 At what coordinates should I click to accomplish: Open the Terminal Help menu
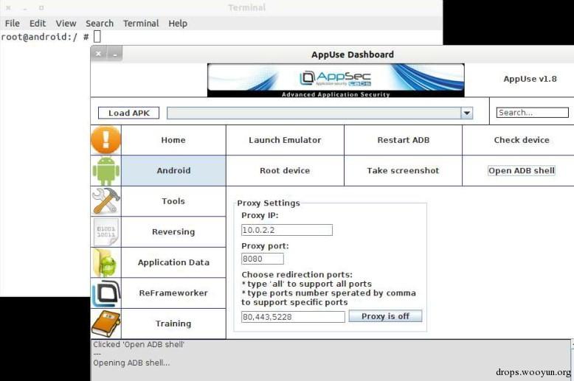(x=178, y=24)
